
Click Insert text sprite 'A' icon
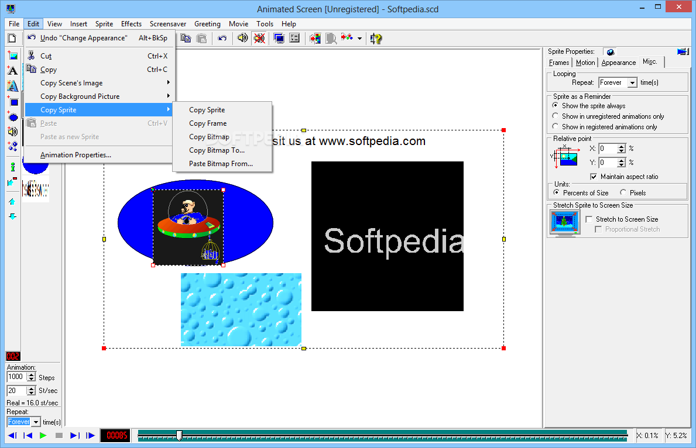[12, 71]
